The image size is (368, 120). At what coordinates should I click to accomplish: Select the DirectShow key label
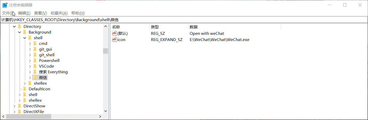click(x=34, y=106)
